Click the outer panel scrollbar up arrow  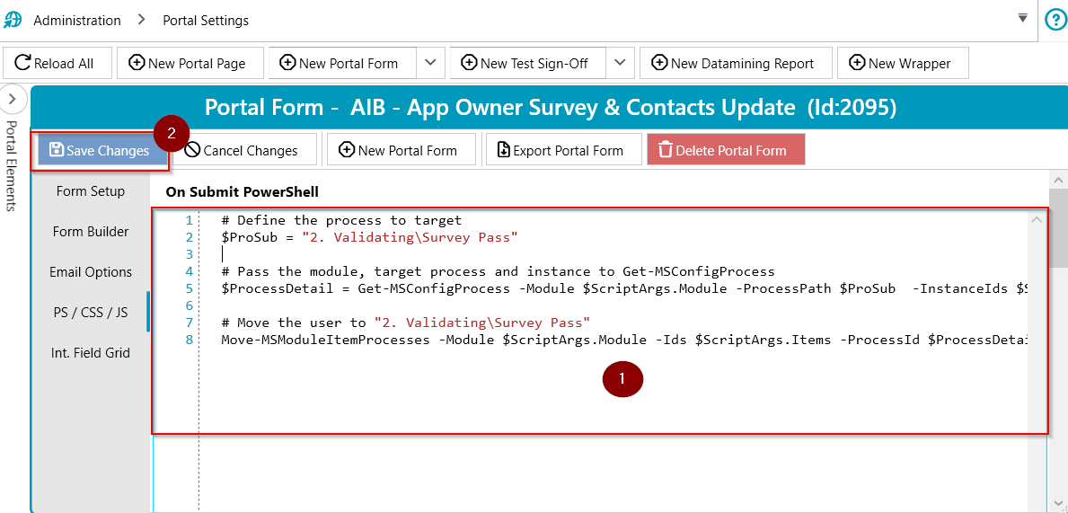pos(1058,180)
